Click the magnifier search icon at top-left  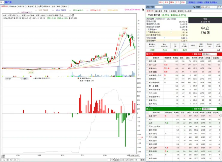point(1,2)
